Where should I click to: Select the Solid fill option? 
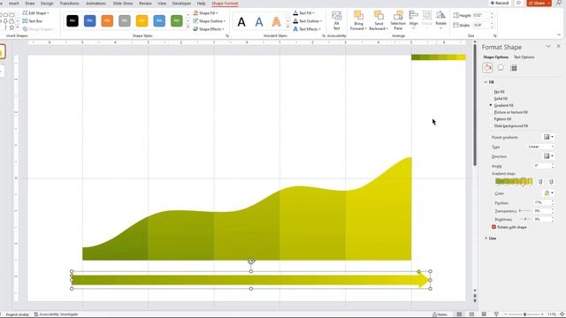tap(498, 98)
